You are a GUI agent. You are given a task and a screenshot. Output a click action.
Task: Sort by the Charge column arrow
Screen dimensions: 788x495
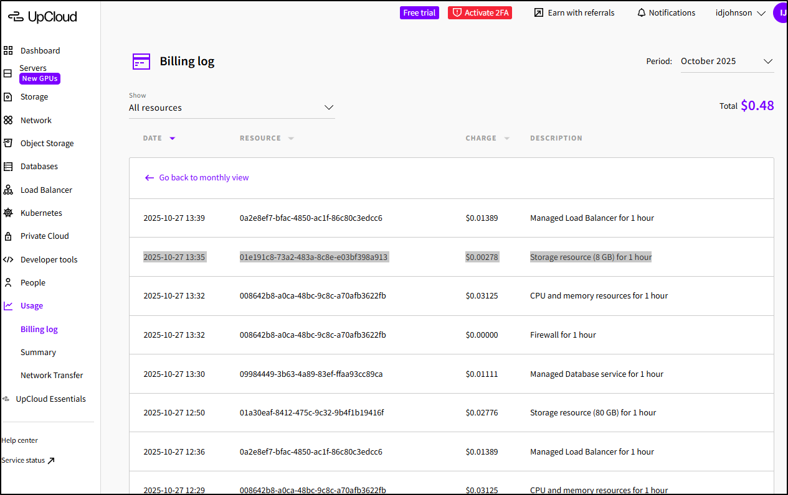pyautogui.click(x=506, y=138)
